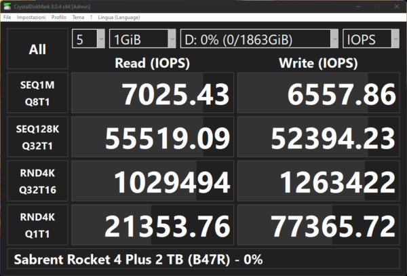Run the RND4K Q32T16 test
407x276 pixels.
pyautogui.click(x=37, y=181)
